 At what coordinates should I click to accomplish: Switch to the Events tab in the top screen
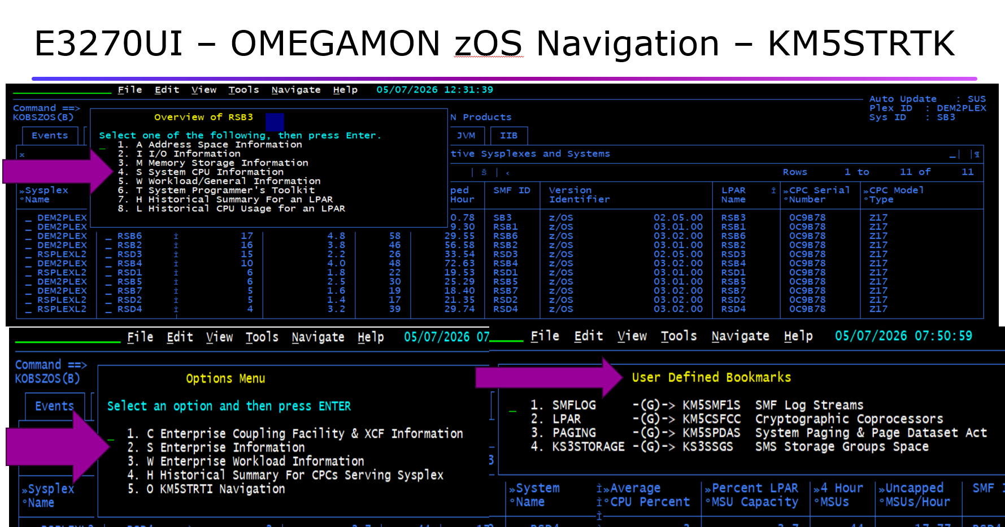click(x=50, y=136)
